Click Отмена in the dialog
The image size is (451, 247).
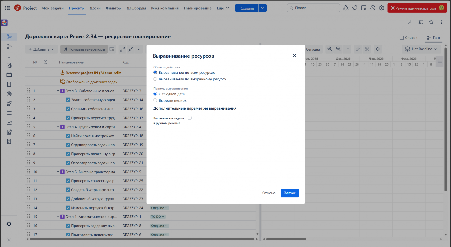[x=269, y=193]
